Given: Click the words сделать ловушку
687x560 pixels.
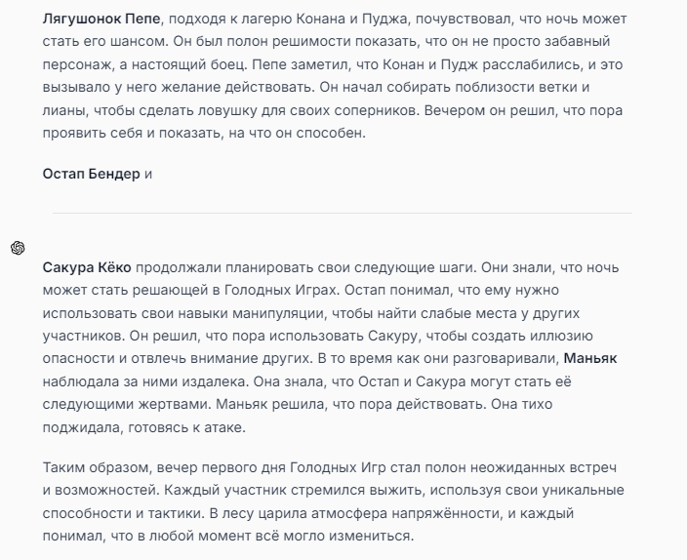Looking at the screenshot, I should click(198, 110).
